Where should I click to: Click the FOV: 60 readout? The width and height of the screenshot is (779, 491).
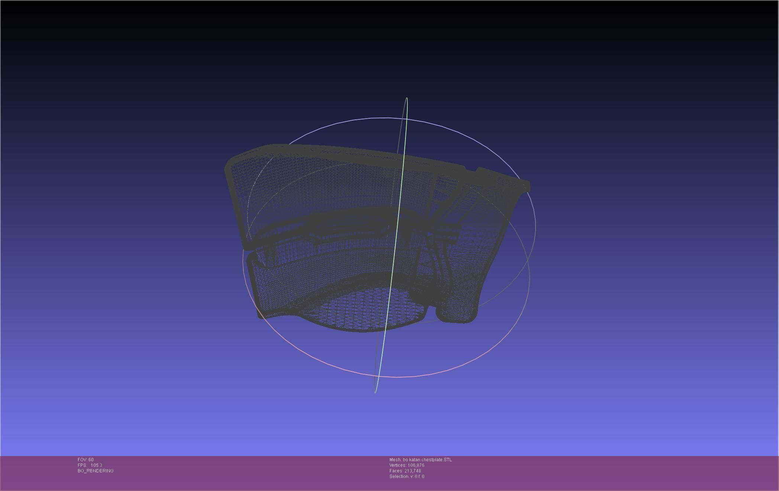[x=85, y=460]
